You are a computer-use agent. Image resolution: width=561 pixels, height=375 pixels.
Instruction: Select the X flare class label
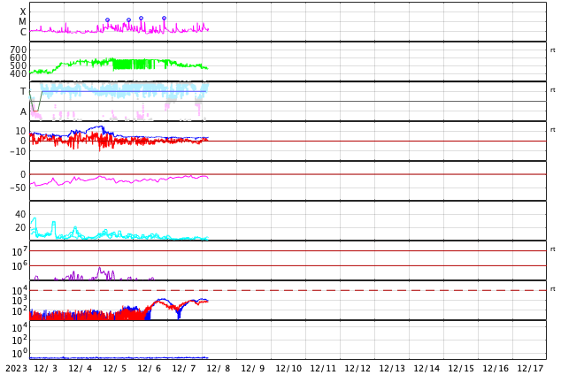pos(23,11)
